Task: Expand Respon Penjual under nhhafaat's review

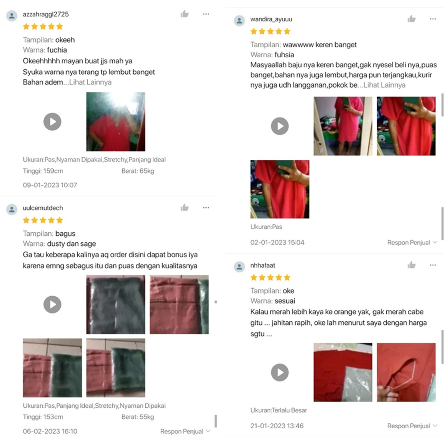Action: 412,426
